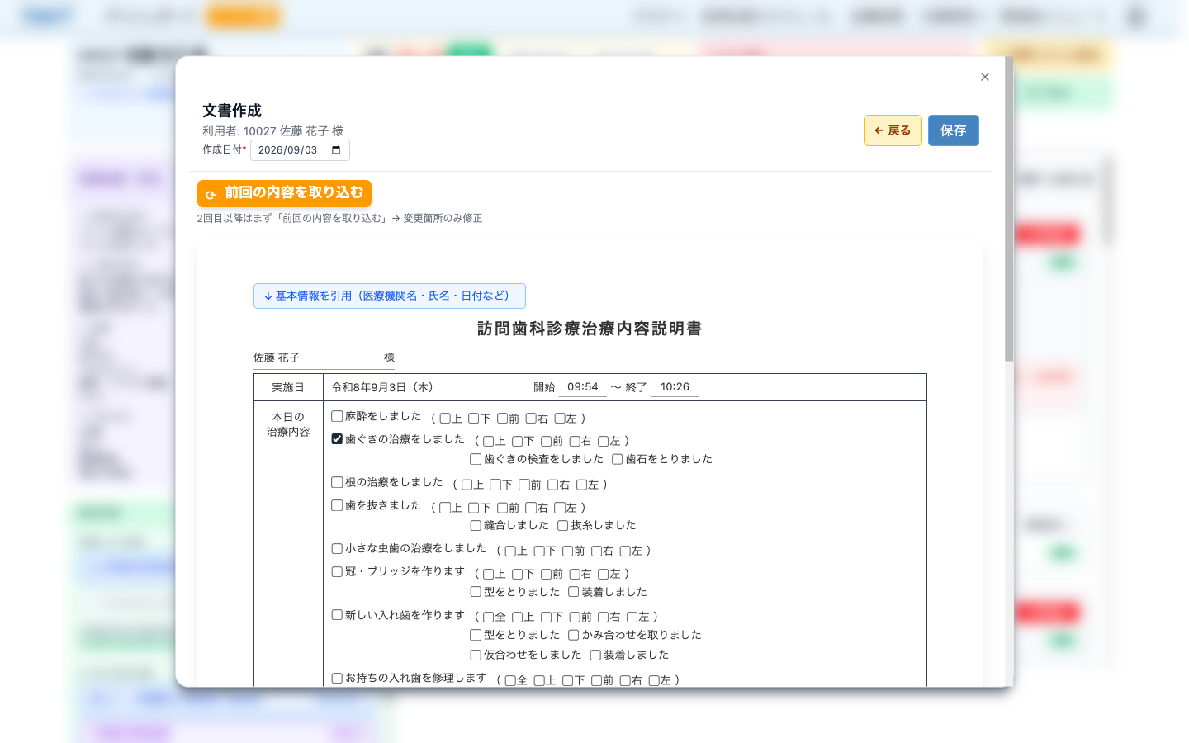Check 歯石をとりました checkbox
Image resolution: width=1189 pixels, height=743 pixels.
click(617, 459)
